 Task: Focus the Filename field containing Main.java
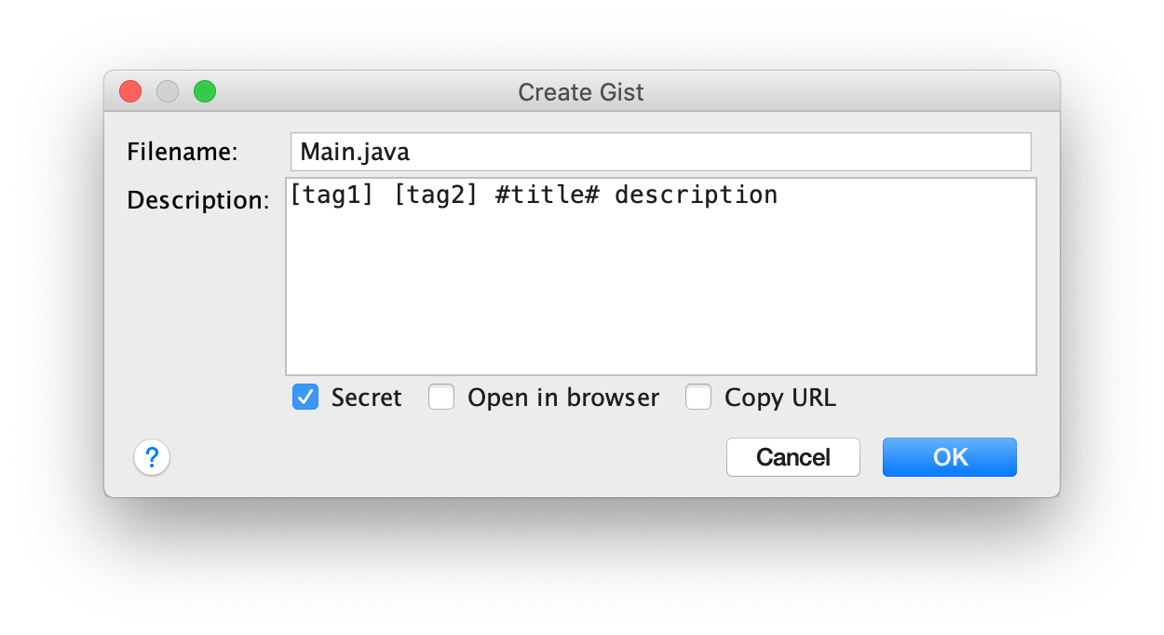(659, 152)
